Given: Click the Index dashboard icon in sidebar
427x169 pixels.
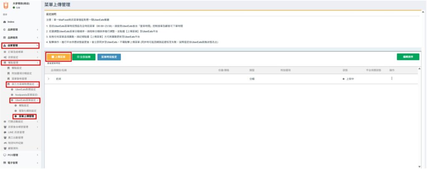Looking at the screenshot, I should tap(4, 22).
